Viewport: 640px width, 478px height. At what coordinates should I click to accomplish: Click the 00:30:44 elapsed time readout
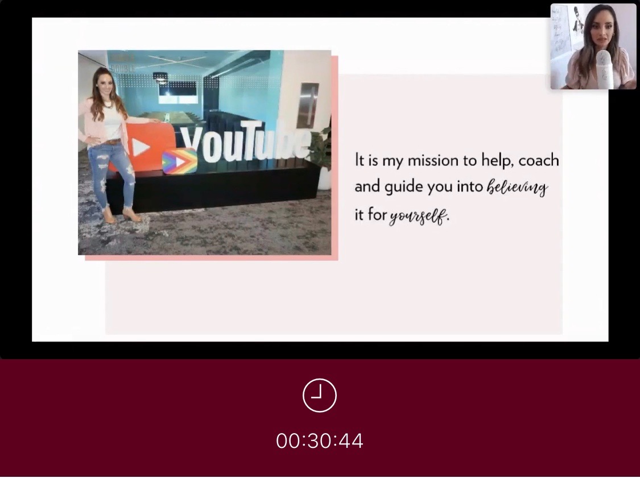[320, 441]
